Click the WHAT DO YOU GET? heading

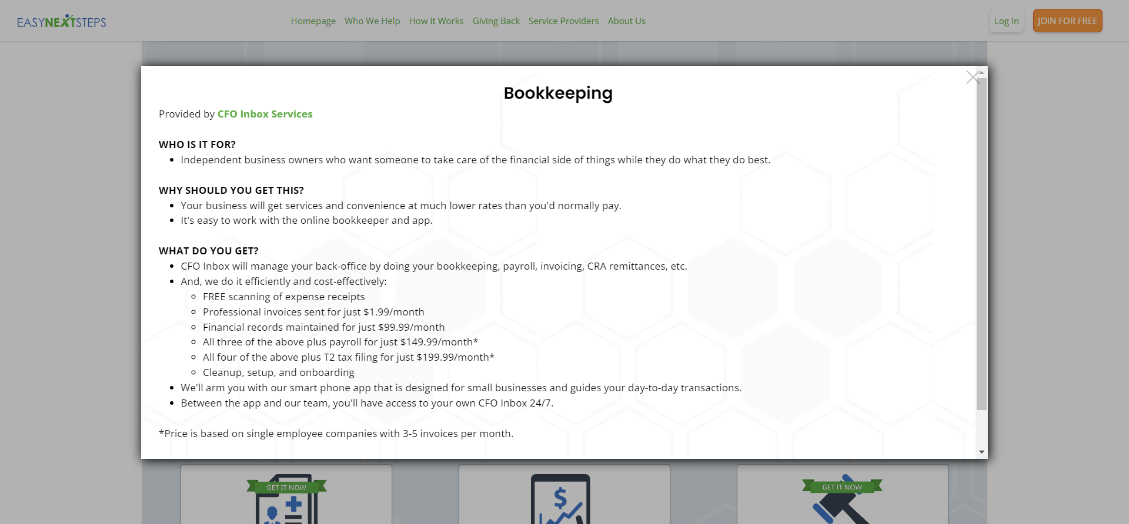point(209,251)
